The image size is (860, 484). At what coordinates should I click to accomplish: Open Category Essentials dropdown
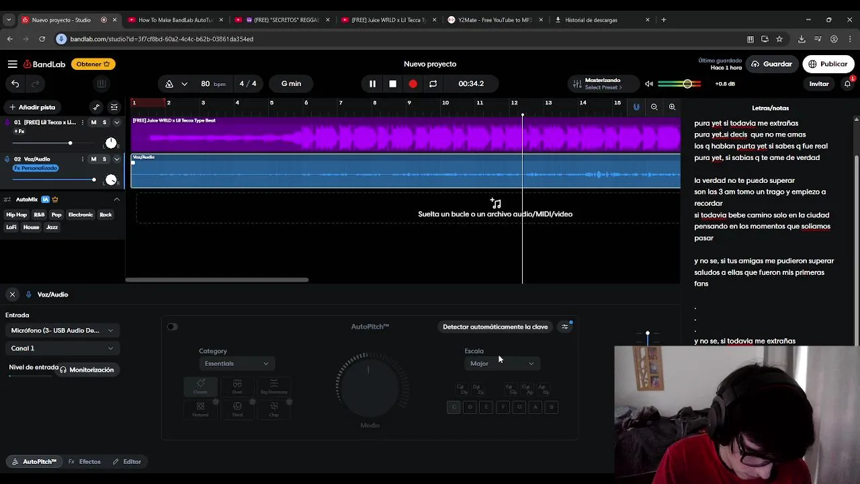click(x=236, y=364)
